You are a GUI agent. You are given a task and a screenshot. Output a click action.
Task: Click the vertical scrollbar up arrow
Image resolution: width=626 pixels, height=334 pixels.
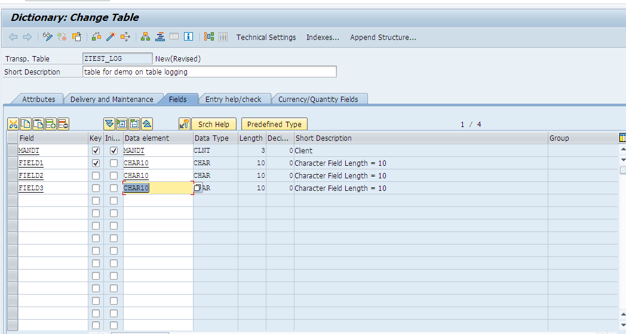[x=622, y=150]
